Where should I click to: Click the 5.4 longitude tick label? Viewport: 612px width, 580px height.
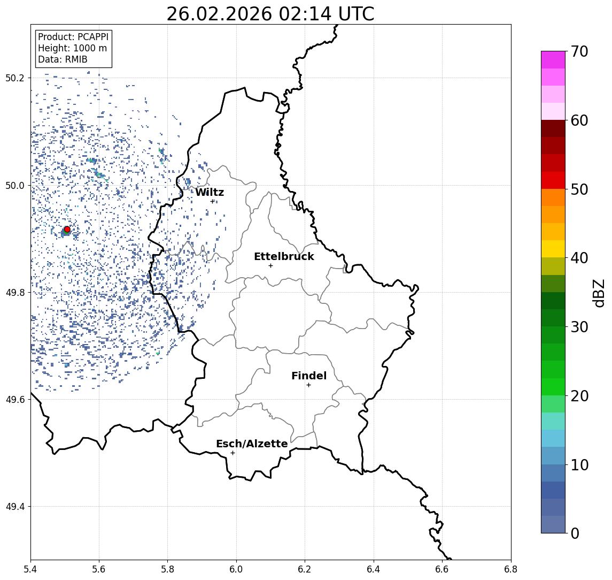[x=30, y=569]
